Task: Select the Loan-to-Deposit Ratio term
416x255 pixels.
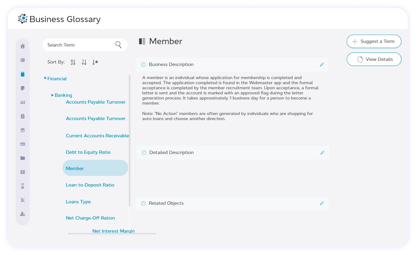Action: pyautogui.click(x=90, y=185)
